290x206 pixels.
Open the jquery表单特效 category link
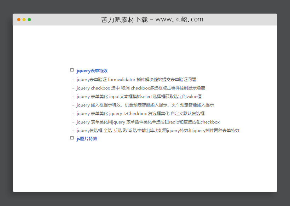tap(92, 70)
